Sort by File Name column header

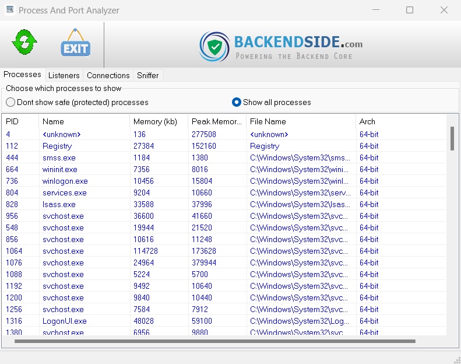[301, 121]
